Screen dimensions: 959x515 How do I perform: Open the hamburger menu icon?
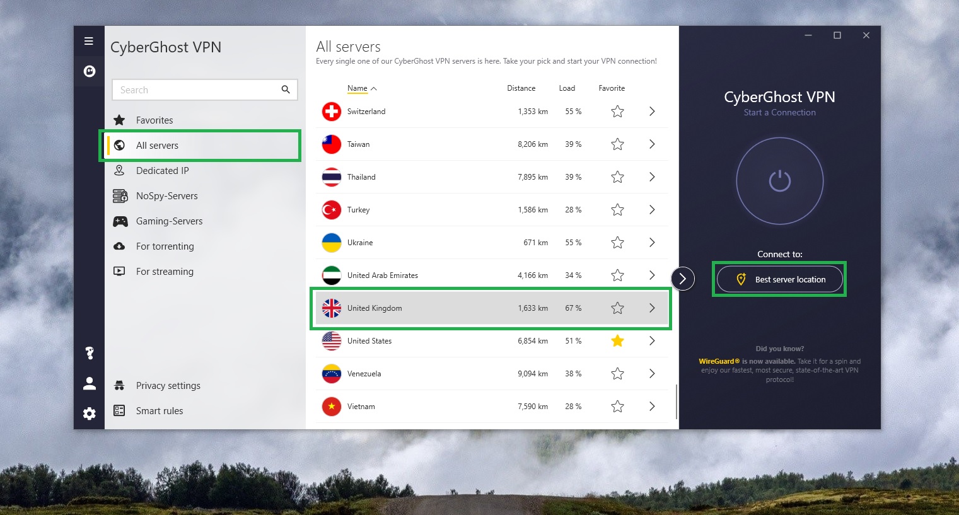(x=89, y=41)
